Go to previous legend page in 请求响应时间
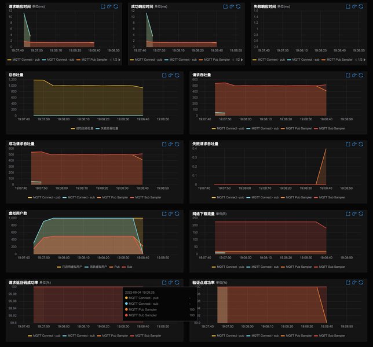 point(111,60)
